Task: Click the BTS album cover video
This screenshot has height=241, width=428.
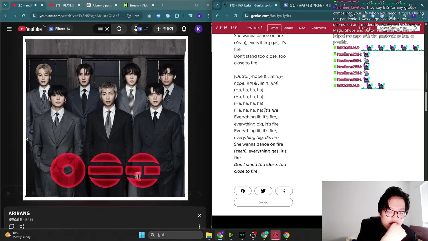Action: tap(105, 118)
